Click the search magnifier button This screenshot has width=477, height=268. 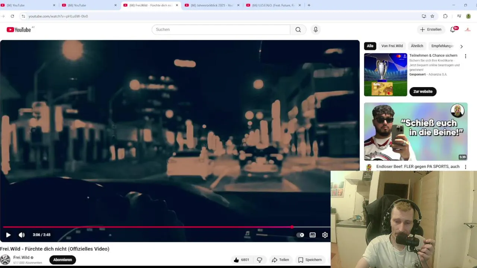coord(298,29)
